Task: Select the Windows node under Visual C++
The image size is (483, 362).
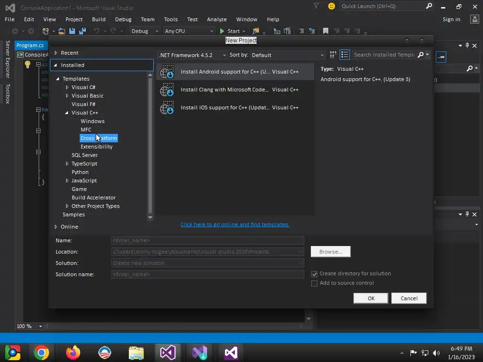Action: [92, 121]
